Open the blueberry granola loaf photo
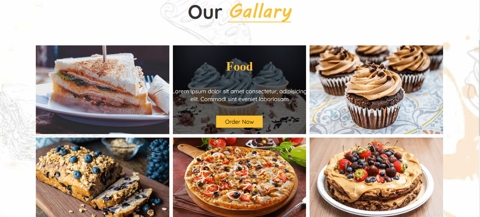 102,177
